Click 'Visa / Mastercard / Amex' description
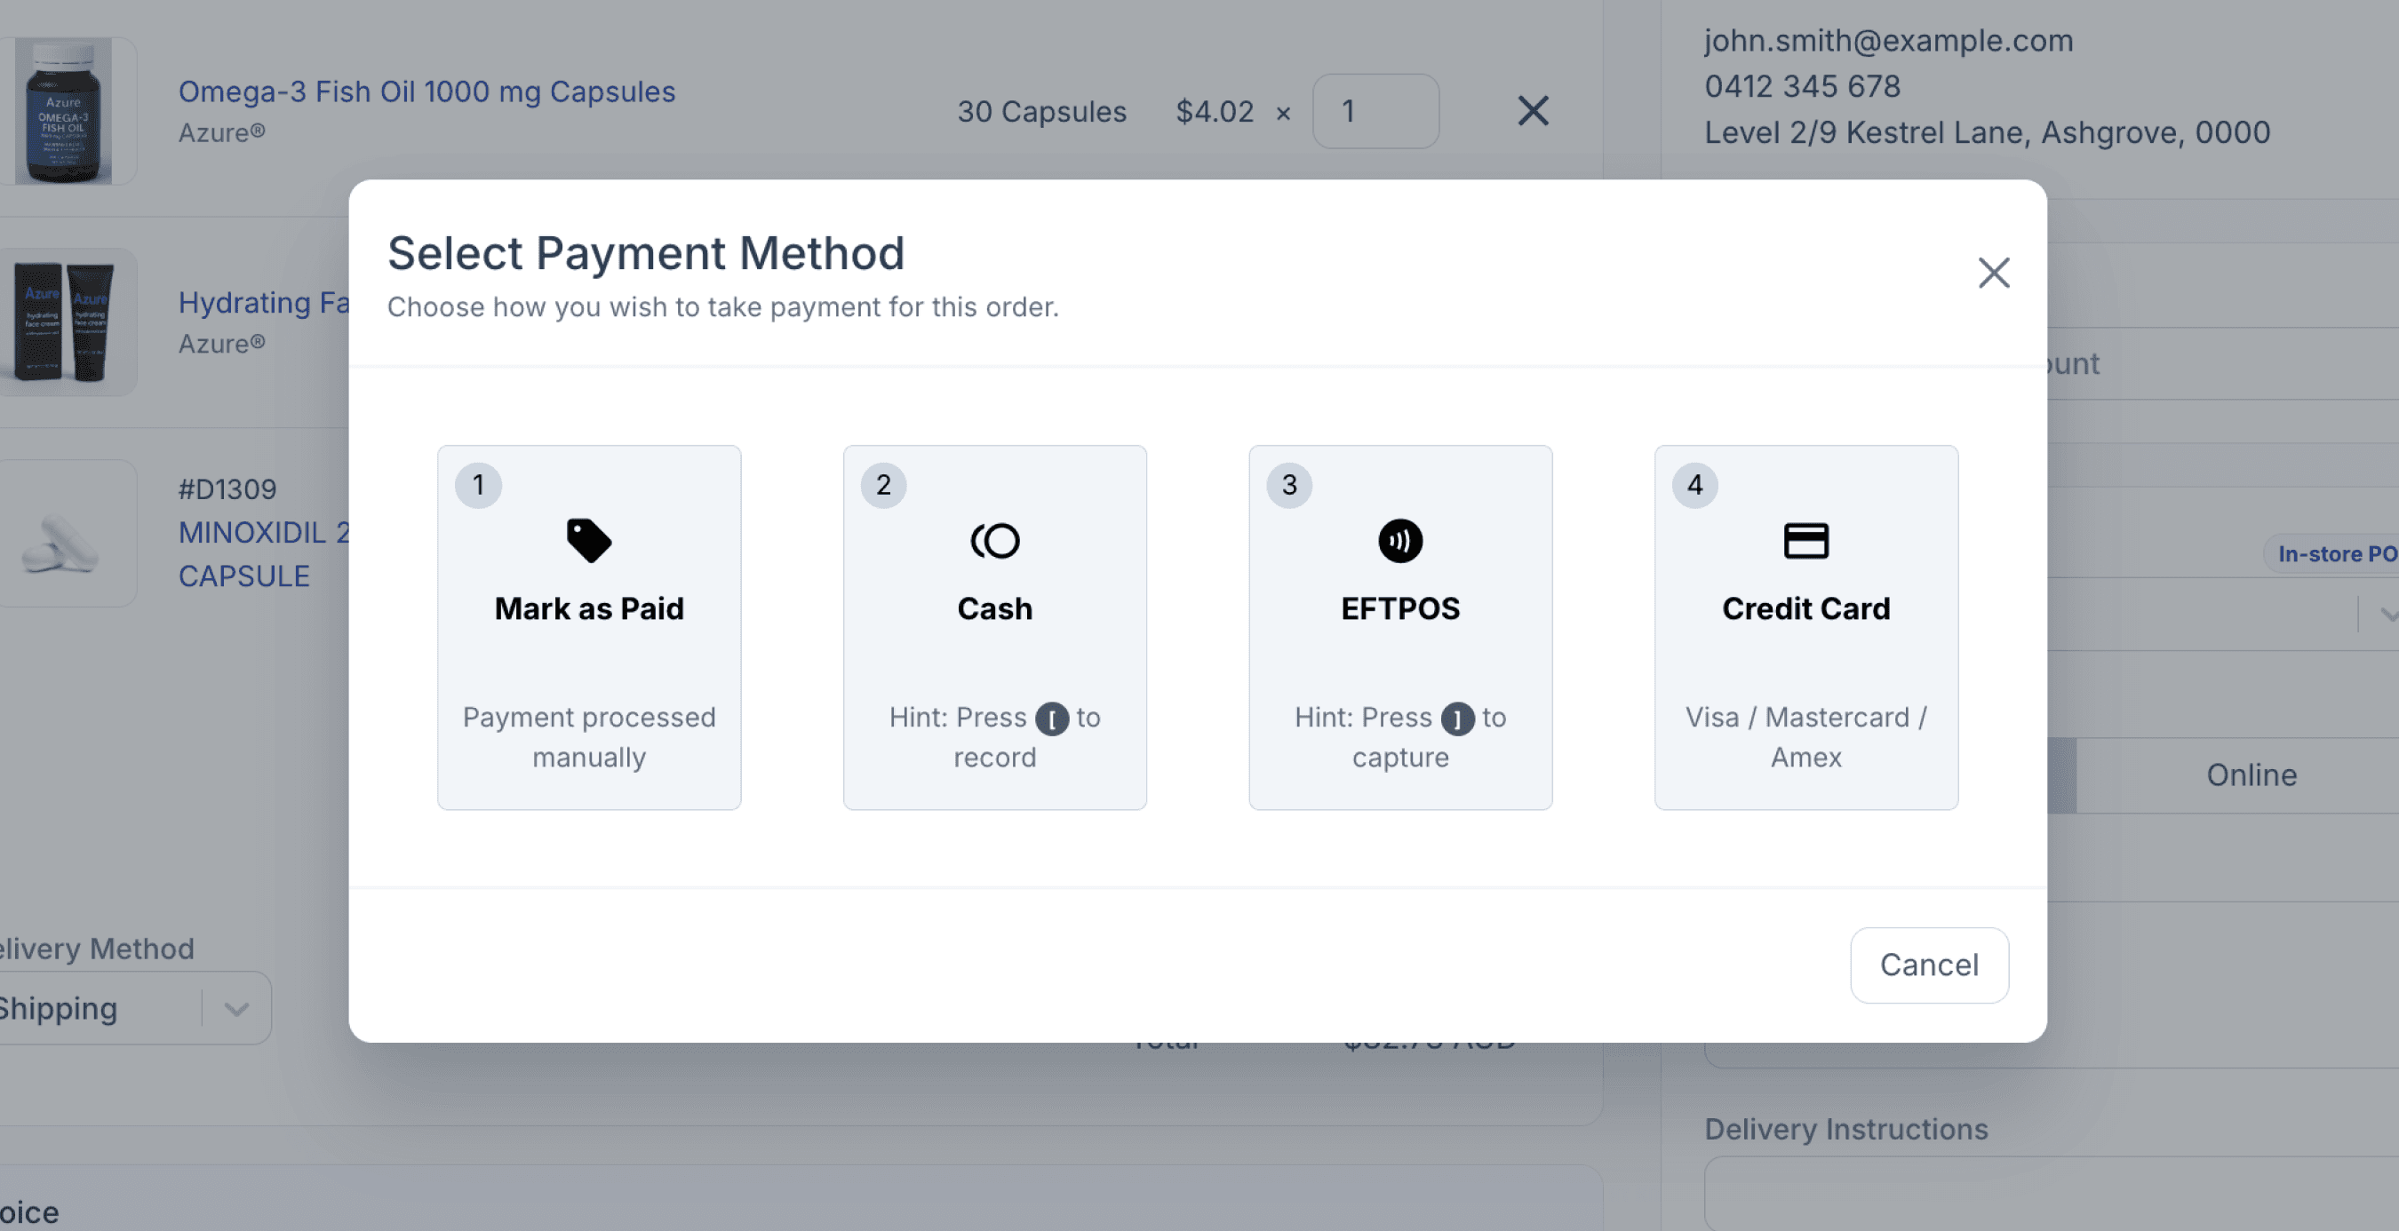This screenshot has width=2399, height=1231. [1805, 736]
